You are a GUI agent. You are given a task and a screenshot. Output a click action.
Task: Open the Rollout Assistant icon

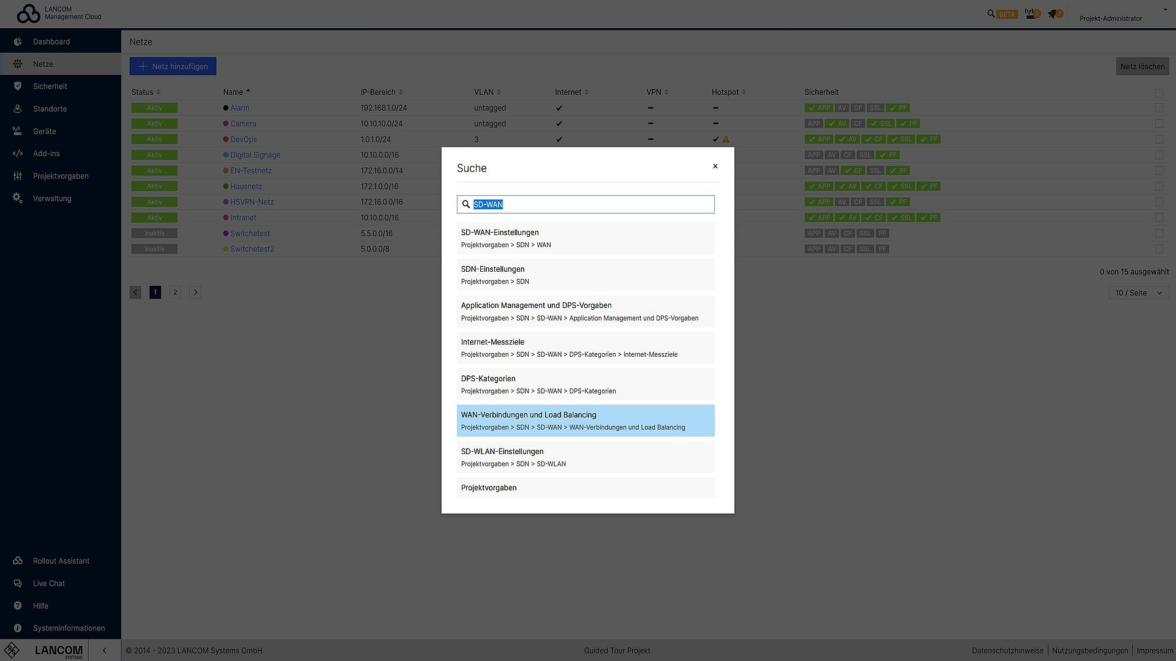(18, 561)
